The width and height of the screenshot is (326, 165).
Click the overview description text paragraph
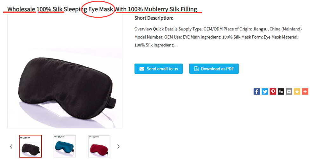coord(218,37)
